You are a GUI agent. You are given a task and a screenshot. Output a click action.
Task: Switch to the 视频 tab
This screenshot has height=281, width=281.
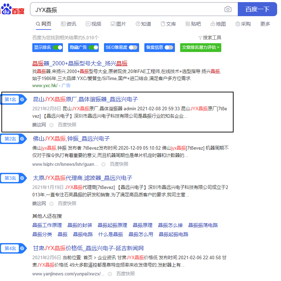tap(93, 24)
